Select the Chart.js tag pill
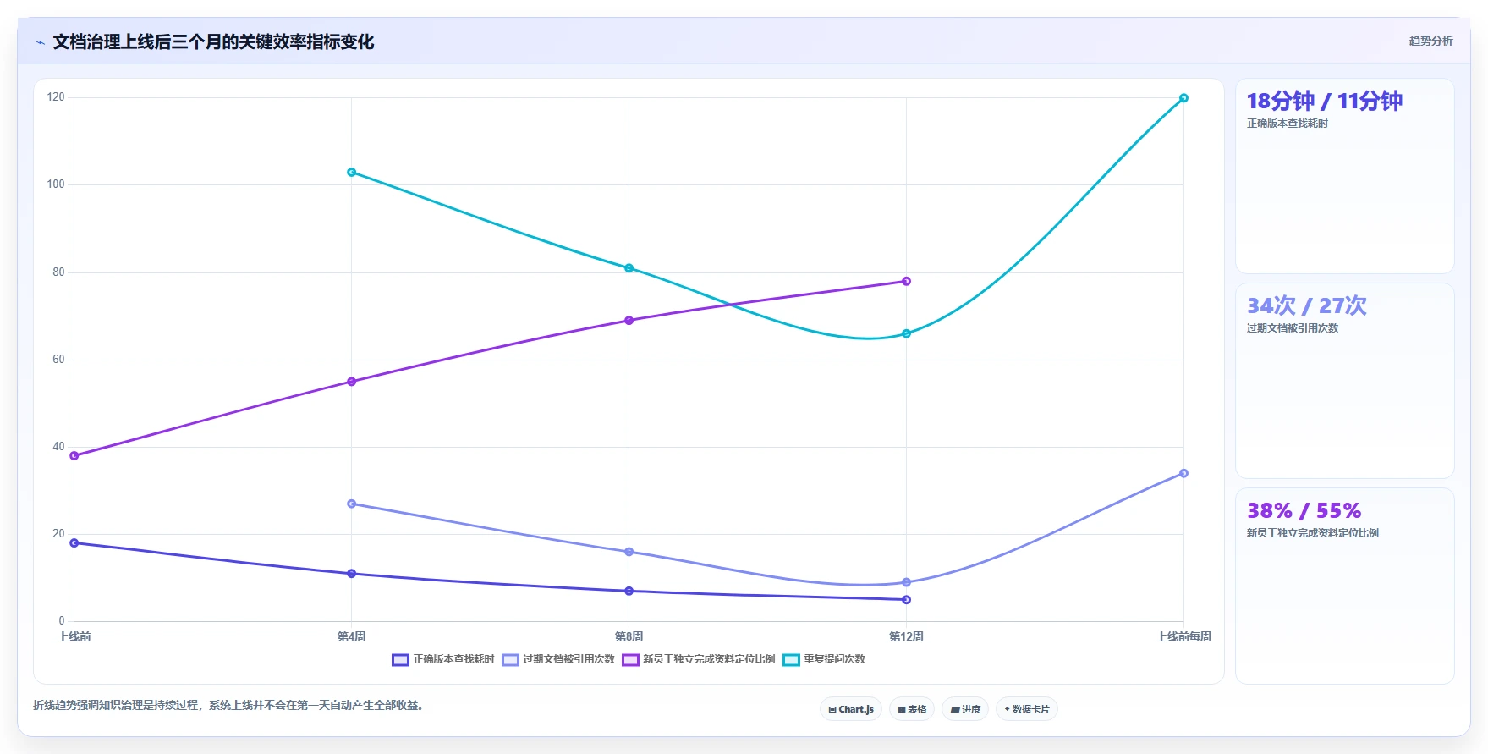The image size is (1488, 754). (851, 709)
